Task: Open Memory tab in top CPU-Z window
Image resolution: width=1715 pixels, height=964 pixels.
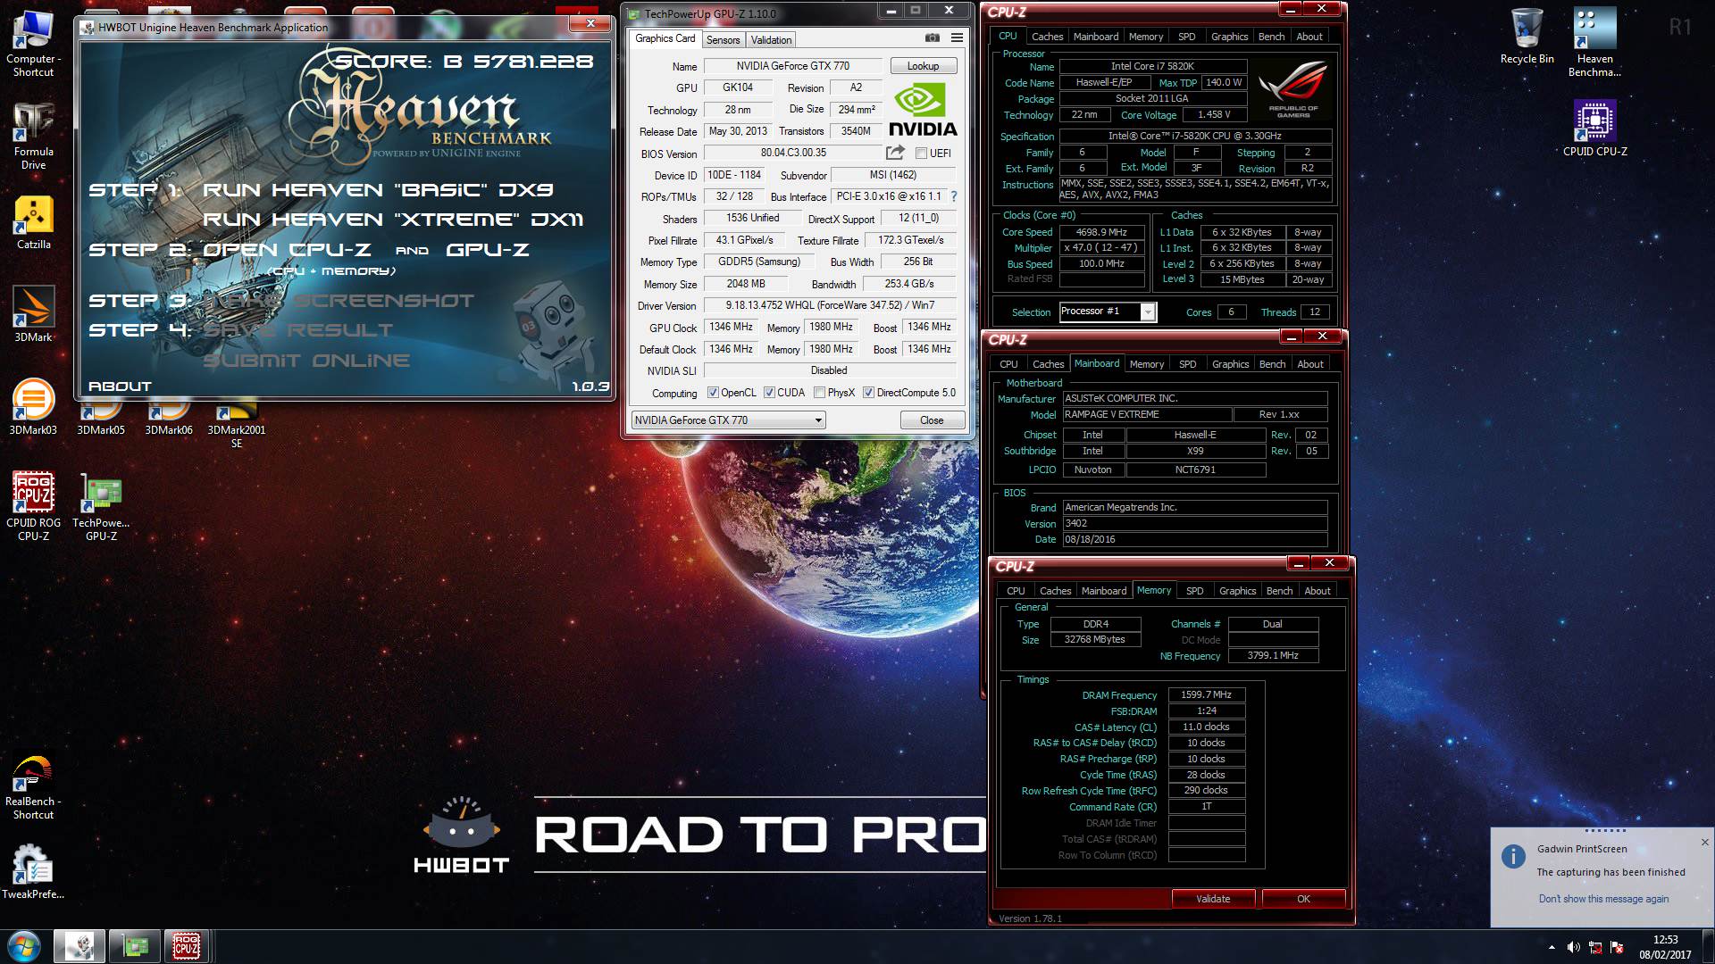Action: click(1145, 37)
